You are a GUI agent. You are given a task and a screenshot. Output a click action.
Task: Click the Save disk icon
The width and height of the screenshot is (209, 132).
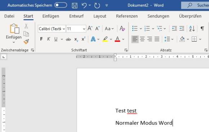click(x=75, y=5)
